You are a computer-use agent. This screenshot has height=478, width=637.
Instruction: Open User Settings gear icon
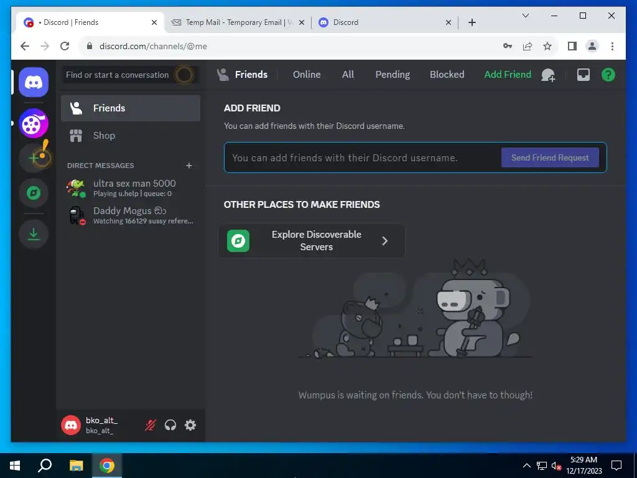tap(190, 425)
